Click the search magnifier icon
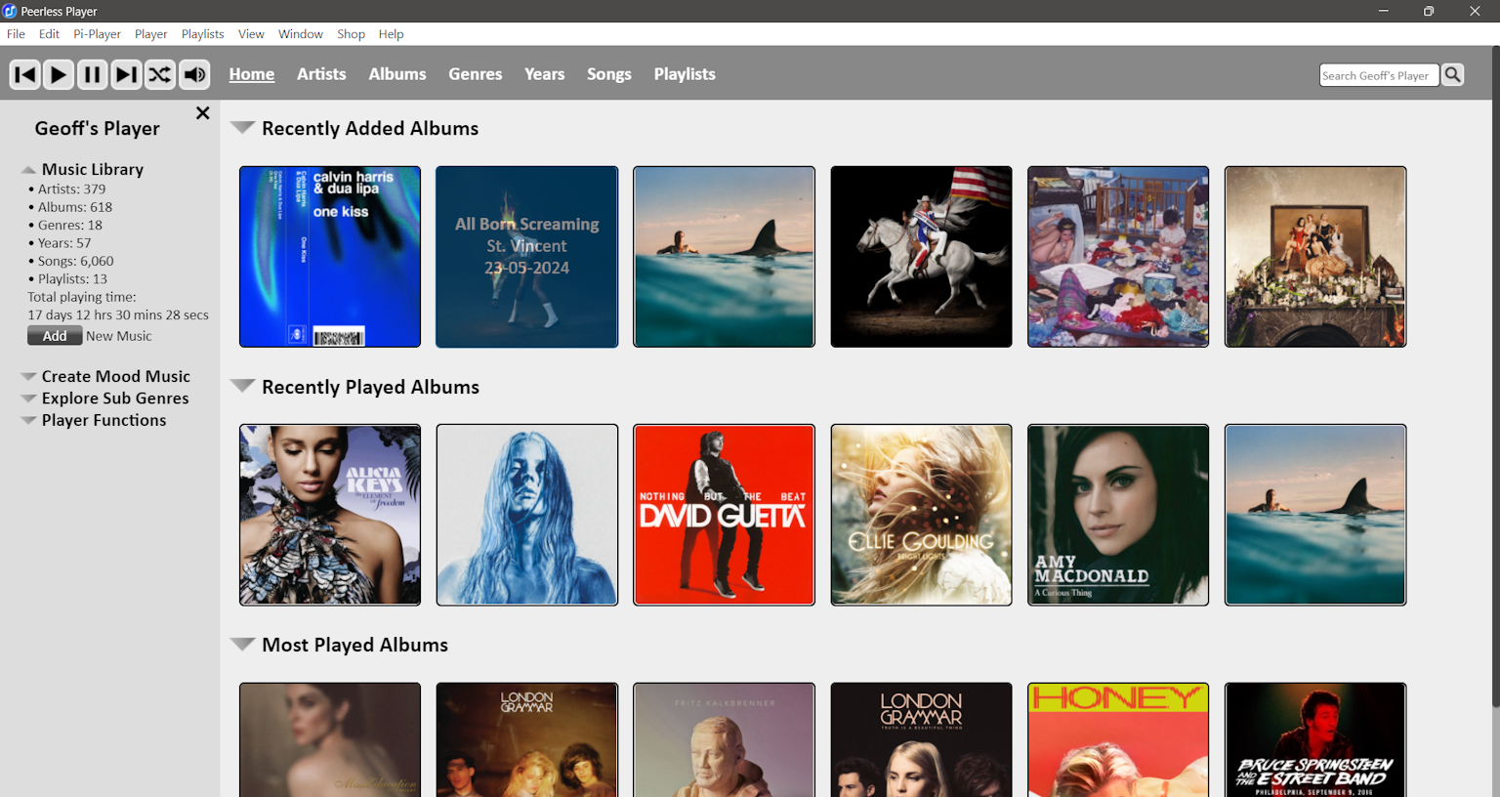Viewport: 1500px width, 797px height. coord(1453,74)
